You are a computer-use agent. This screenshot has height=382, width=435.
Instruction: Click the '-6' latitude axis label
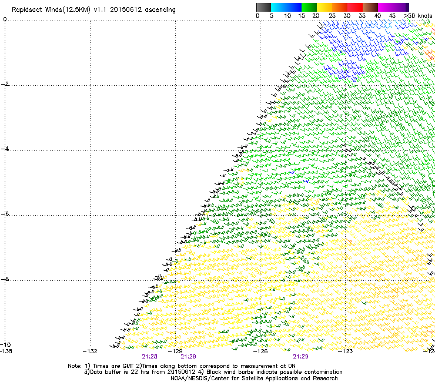[5, 214]
